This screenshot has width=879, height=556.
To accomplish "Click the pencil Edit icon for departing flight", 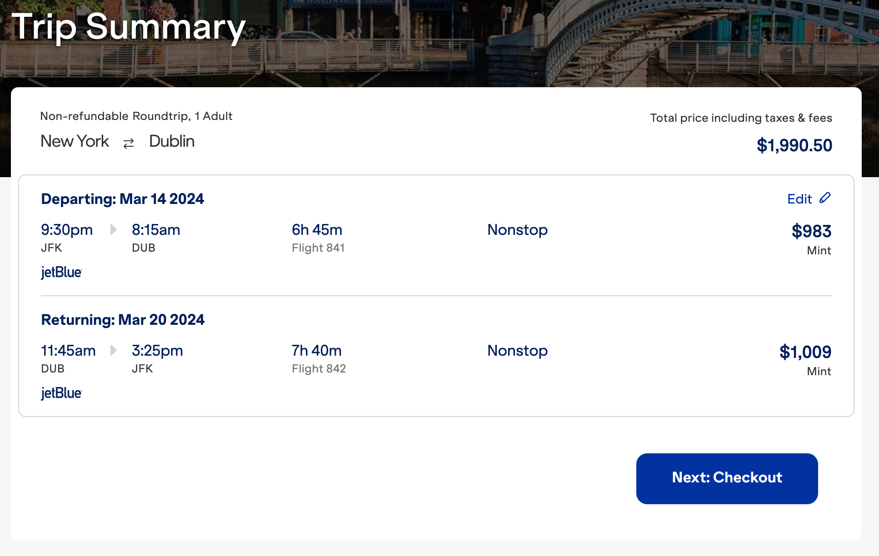I will click(825, 198).
